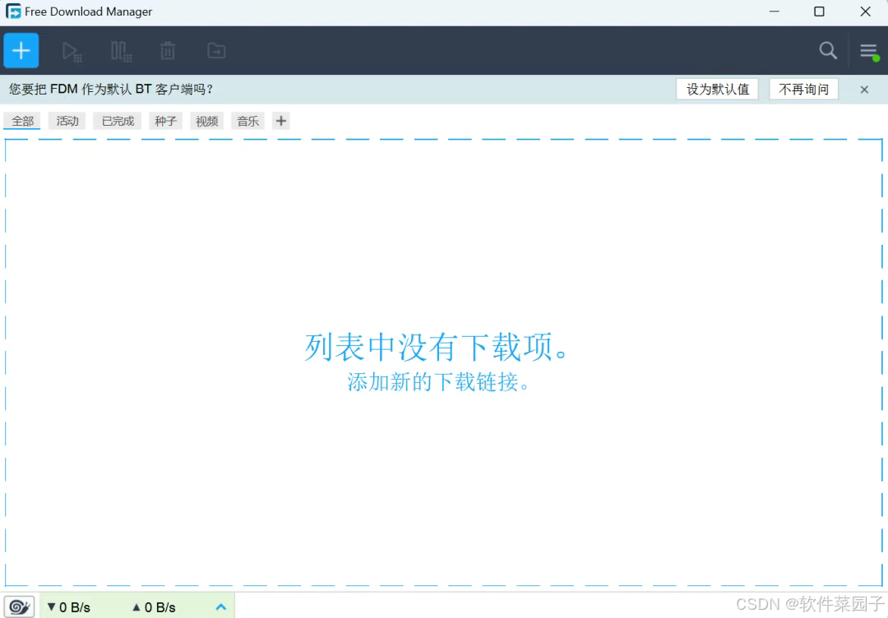Switch to the 已完成 tab
The height and width of the screenshot is (618, 888).
(118, 121)
